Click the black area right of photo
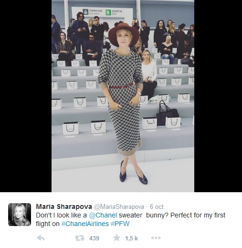This screenshot has width=242, height=248. [218, 96]
